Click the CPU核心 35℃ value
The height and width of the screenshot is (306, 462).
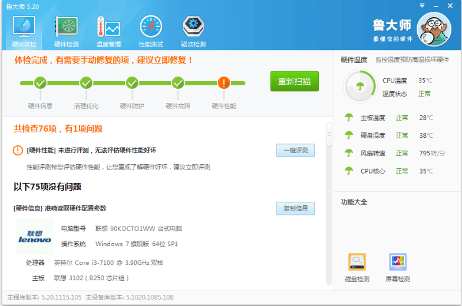pyautogui.click(x=426, y=171)
